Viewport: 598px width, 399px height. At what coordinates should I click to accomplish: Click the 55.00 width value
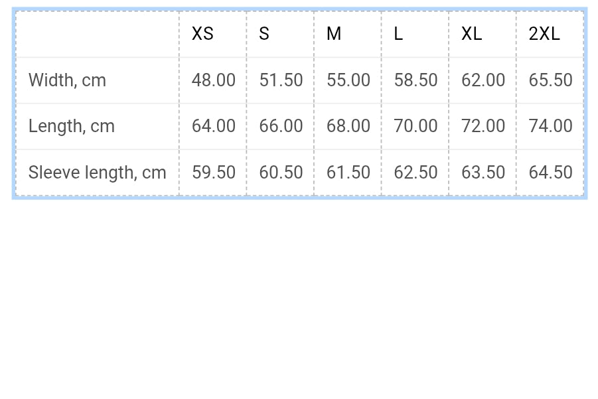(348, 80)
